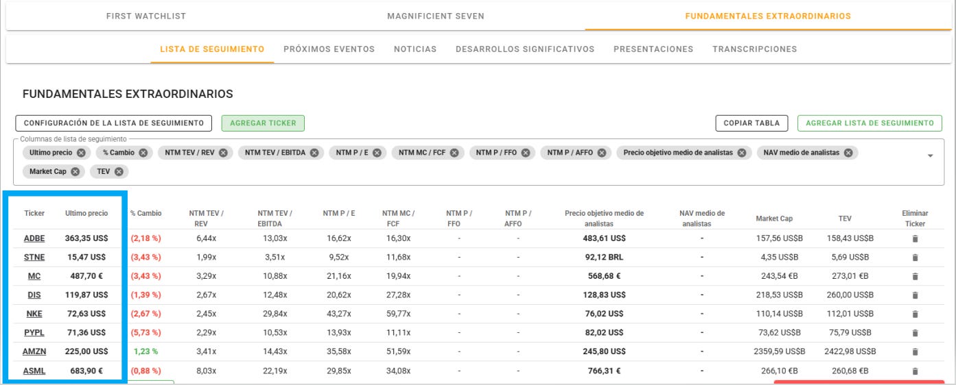The width and height of the screenshot is (956, 385).
Task: Select DIS NTM MC/FCF value 27,28x
Action: [x=398, y=295]
